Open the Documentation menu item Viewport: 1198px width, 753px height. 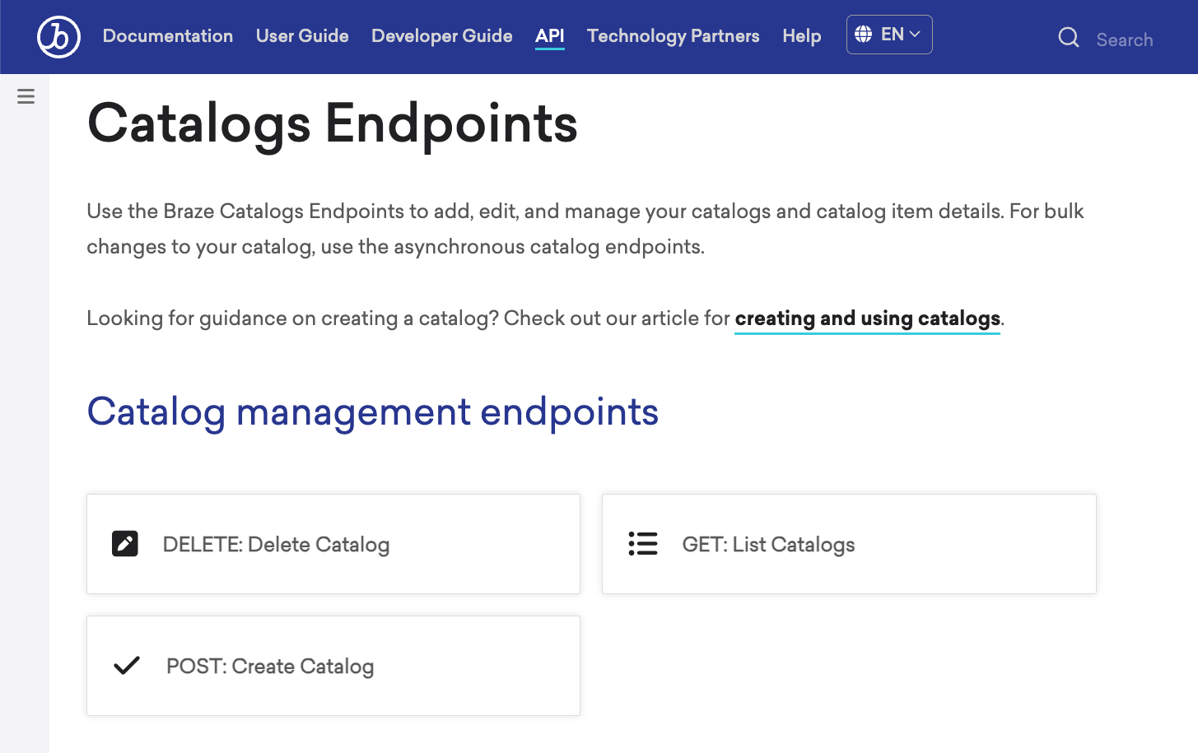pyautogui.click(x=168, y=36)
